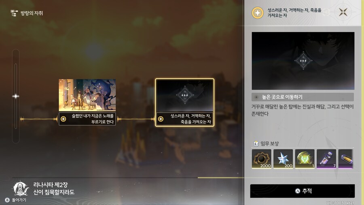The width and height of the screenshot is (364, 205).
Task: Click the 추적 track button
Action: coord(302,191)
